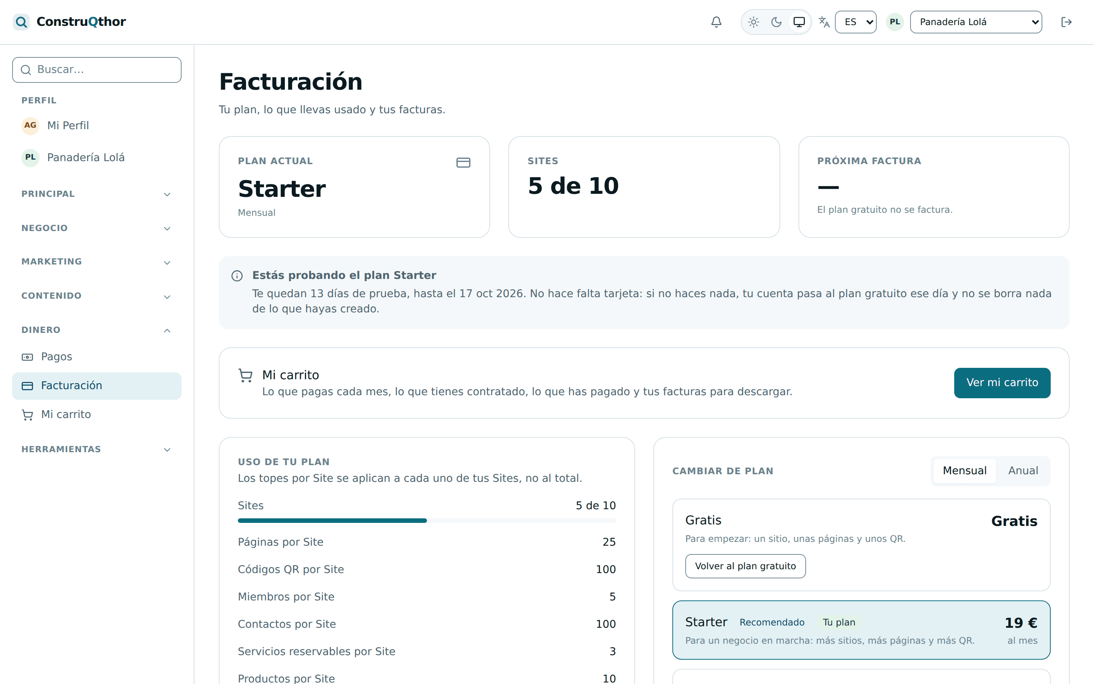Image resolution: width=1094 pixels, height=684 pixels.
Task: Open the notifications bell
Action: pyautogui.click(x=716, y=22)
